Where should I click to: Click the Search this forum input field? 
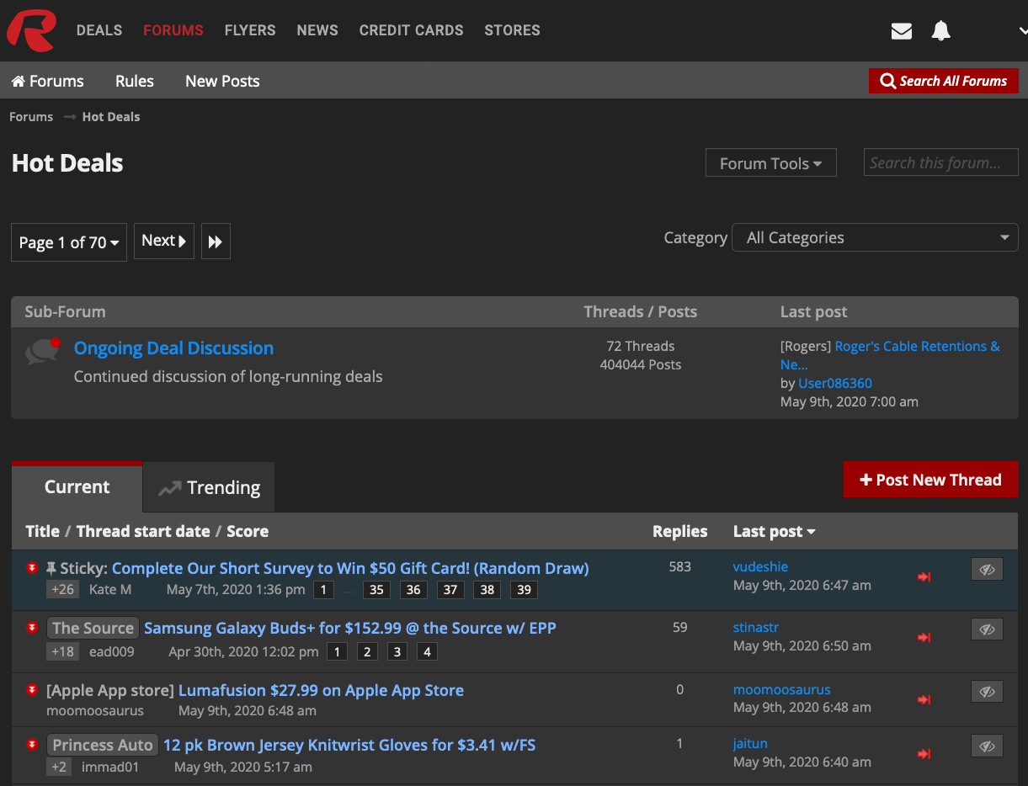click(x=940, y=162)
